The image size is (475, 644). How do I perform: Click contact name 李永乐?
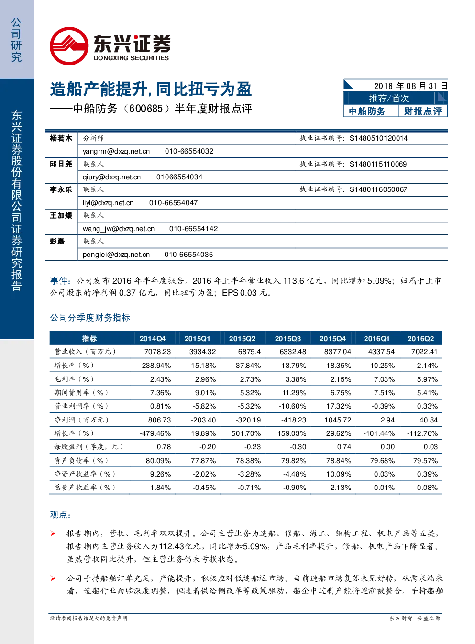point(61,190)
